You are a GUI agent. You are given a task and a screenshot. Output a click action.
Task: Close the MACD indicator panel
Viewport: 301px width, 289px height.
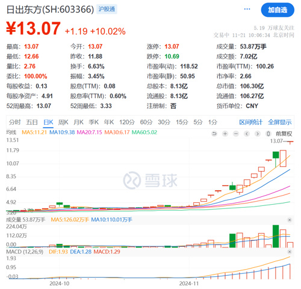(x=290, y=252)
